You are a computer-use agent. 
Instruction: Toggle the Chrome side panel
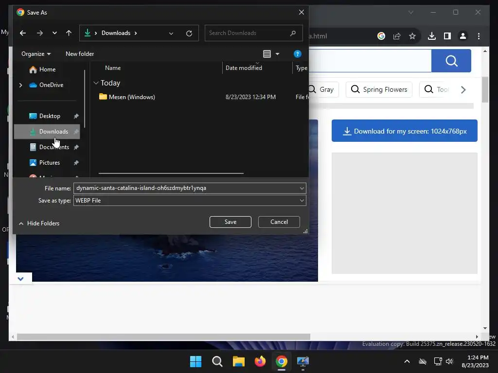pos(447,36)
